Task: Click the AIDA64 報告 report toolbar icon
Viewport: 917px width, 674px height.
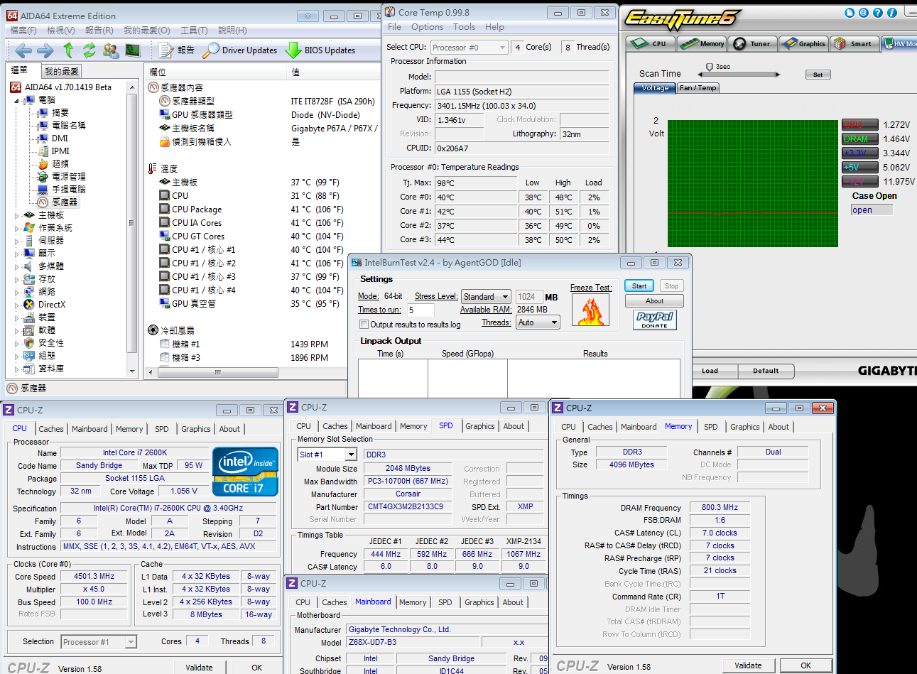Action: coord(177,50)
